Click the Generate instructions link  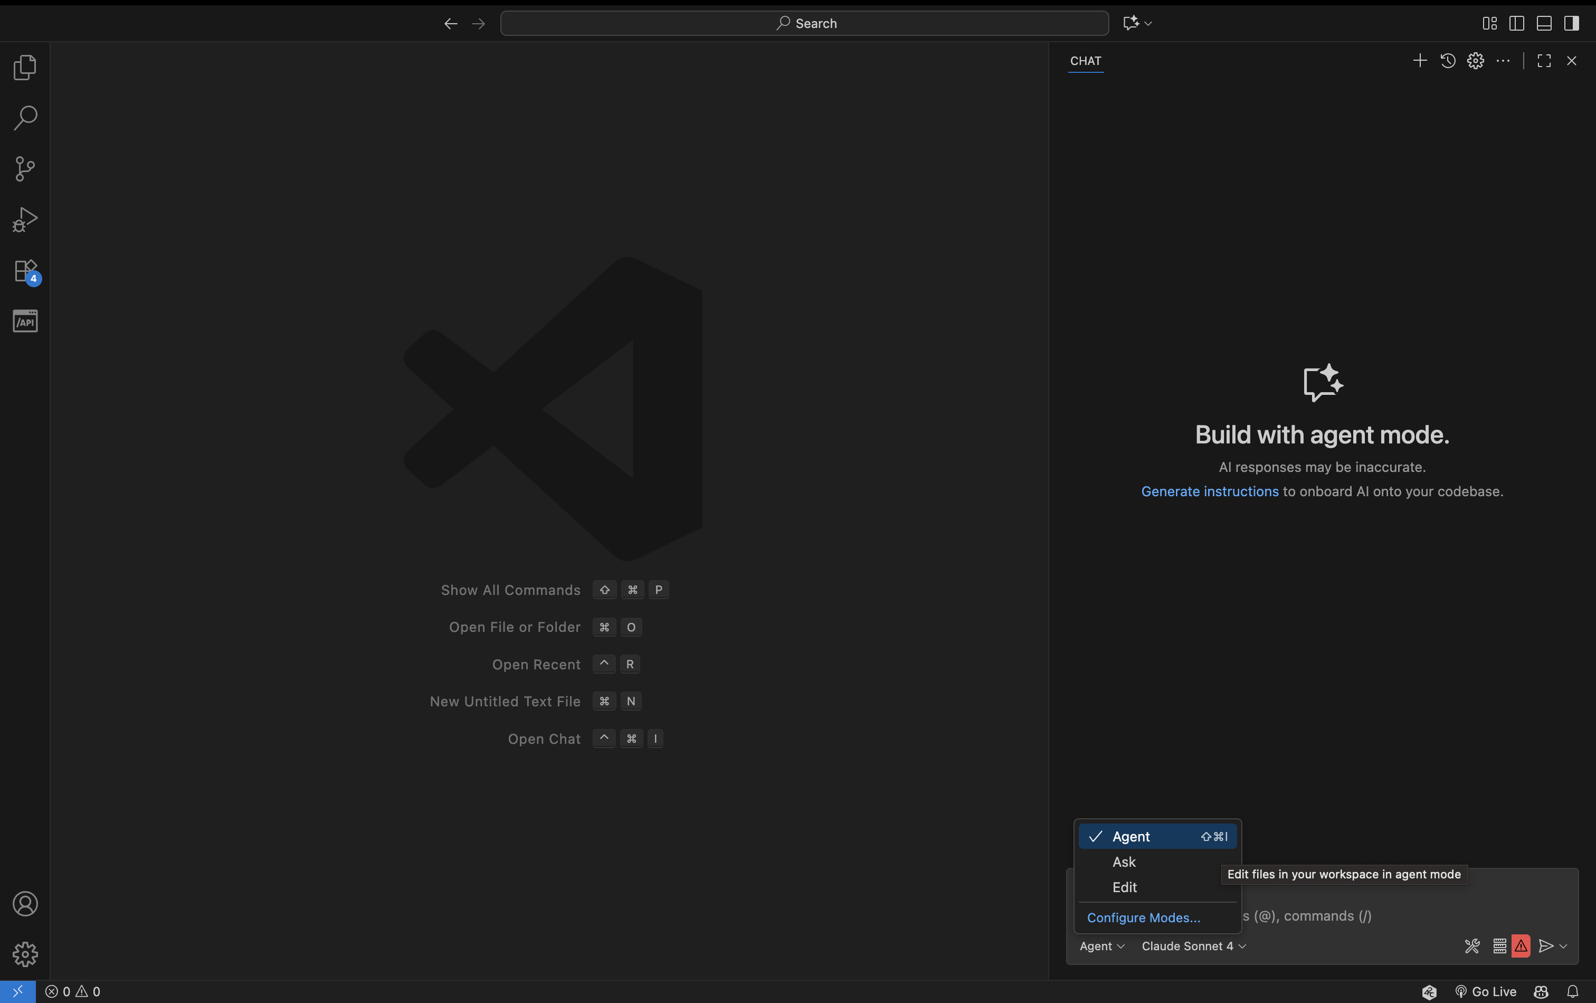tap(1210, 491)
